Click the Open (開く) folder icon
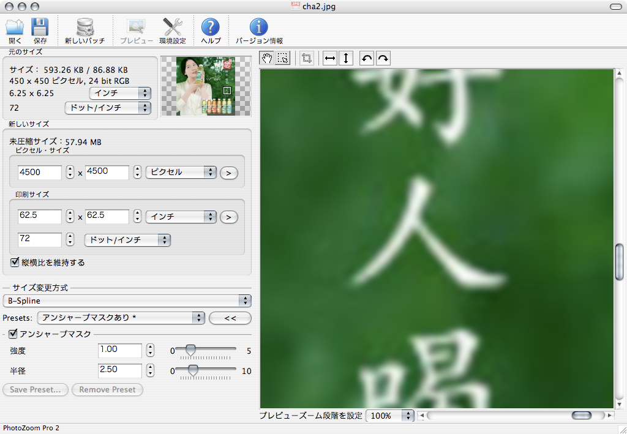The width and height of the screenshot is (627, 434). point(15,27)
